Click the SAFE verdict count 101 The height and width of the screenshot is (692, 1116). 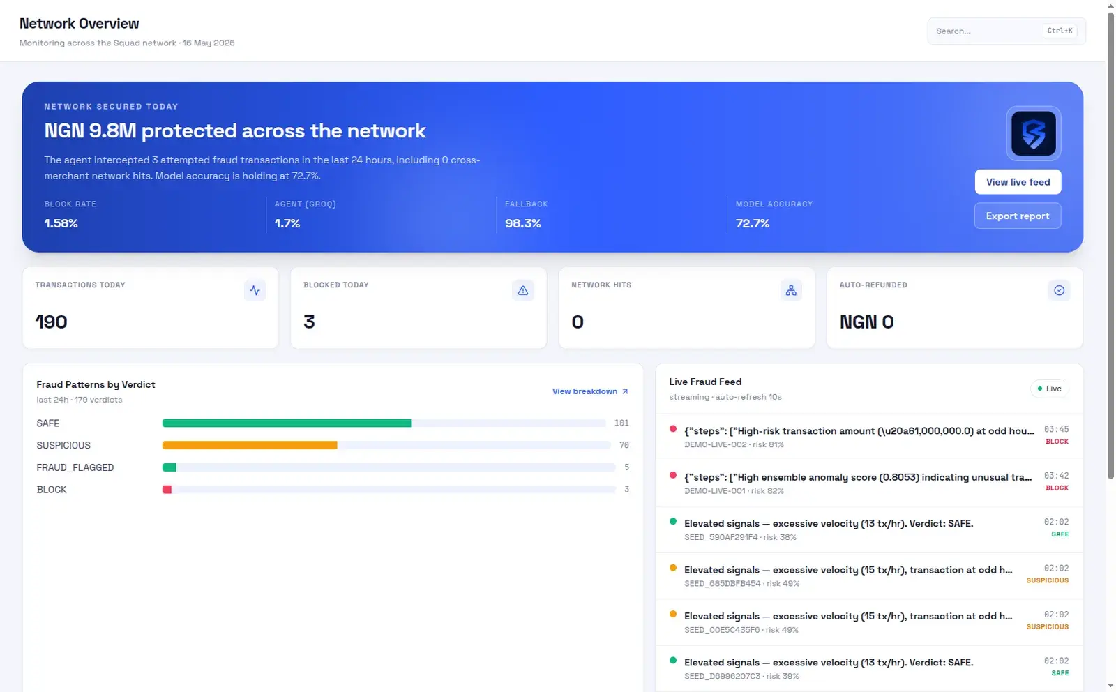point(621,423)
